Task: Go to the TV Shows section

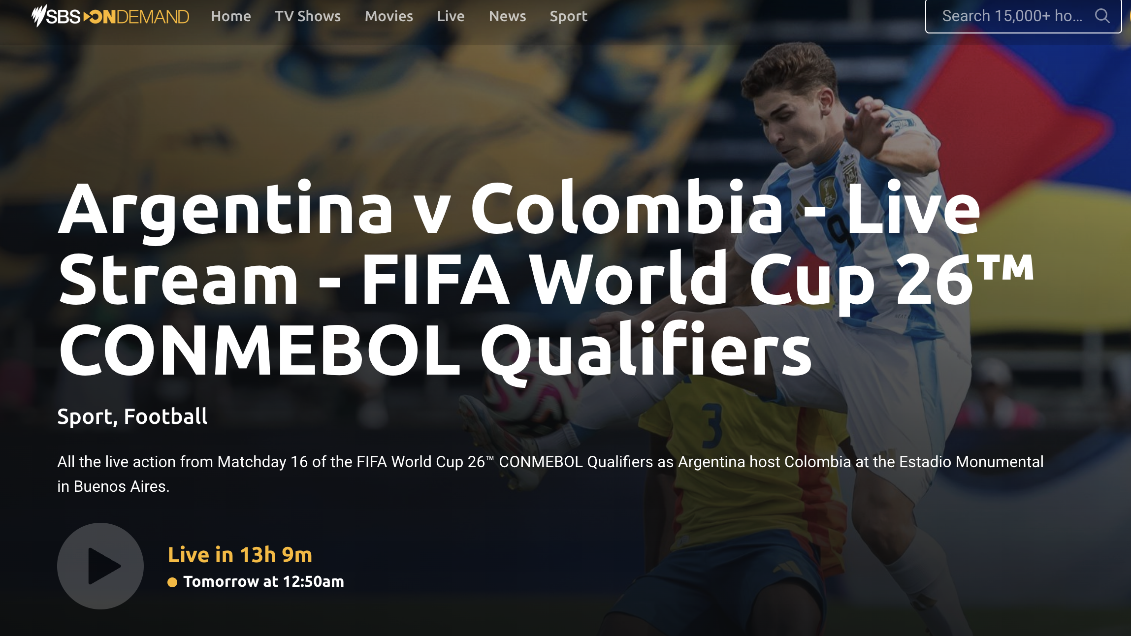Action: pos(308,16)
